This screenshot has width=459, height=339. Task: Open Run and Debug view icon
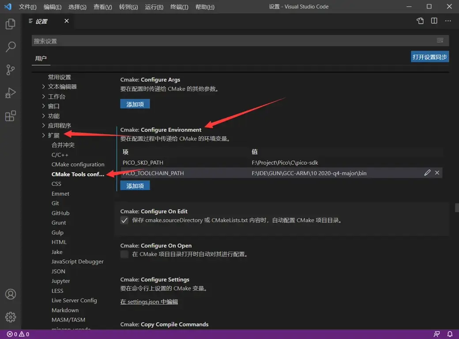click(x=11, y=93)
